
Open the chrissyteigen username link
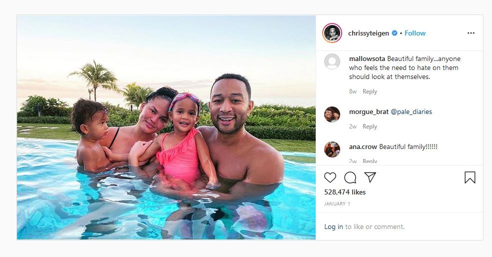(x=368, y=33)
